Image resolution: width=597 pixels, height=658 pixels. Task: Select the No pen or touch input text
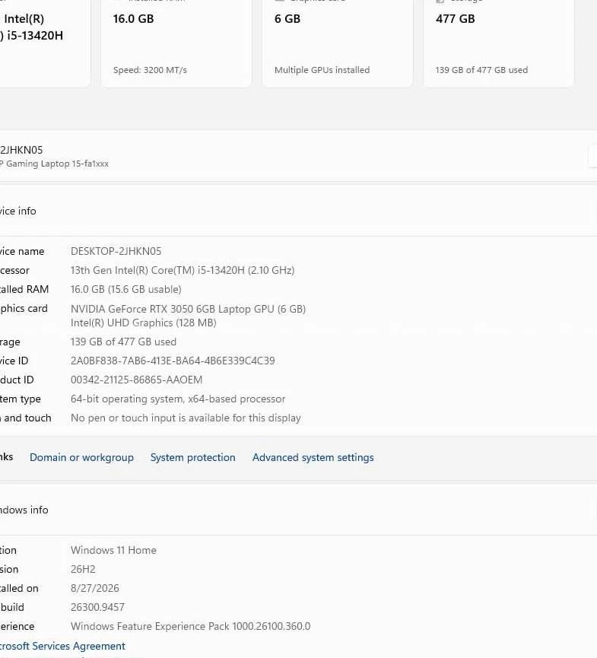(186, 418)
